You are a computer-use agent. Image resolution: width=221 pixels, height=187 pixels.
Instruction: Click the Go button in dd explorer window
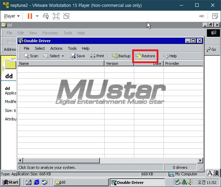211,49
